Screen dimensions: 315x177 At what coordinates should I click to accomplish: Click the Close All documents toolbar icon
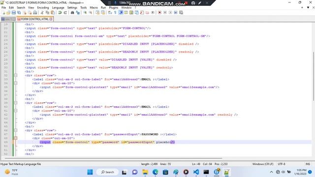(x=30, y=12)
